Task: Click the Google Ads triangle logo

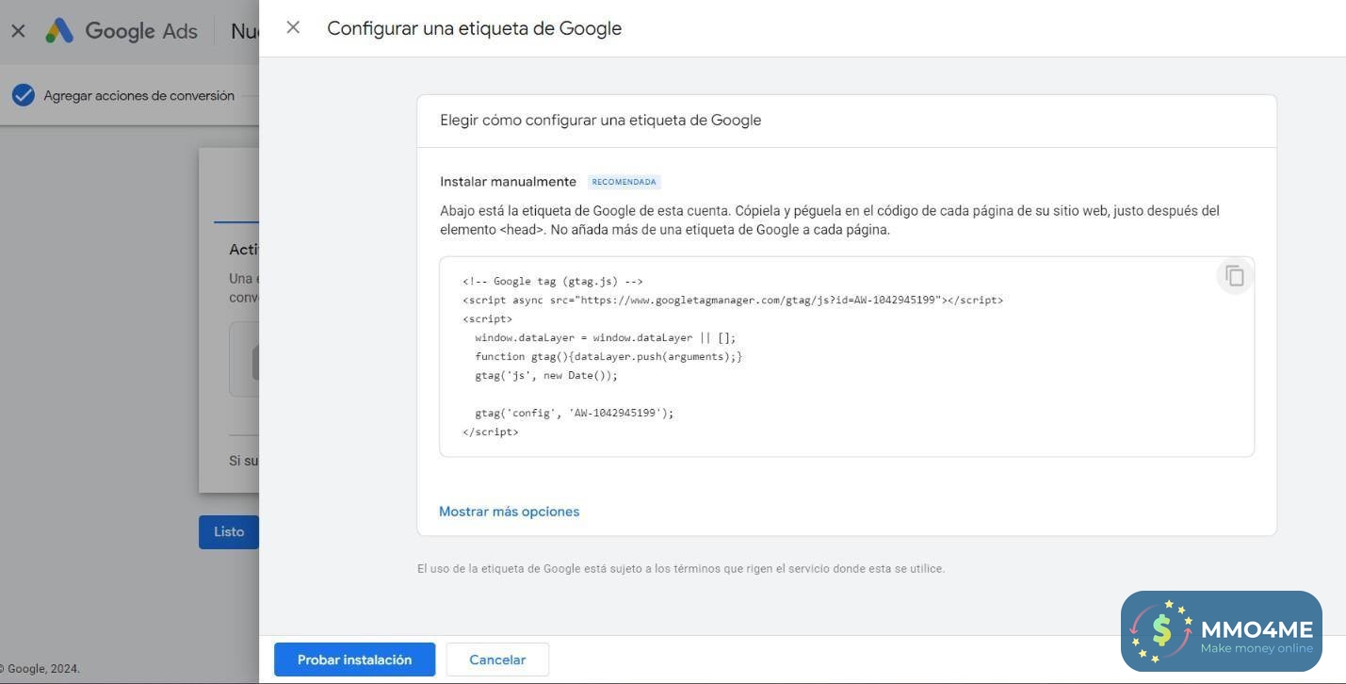Action: 59,31
